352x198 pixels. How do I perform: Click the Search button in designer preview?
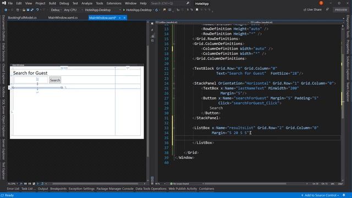click(55, 80)
